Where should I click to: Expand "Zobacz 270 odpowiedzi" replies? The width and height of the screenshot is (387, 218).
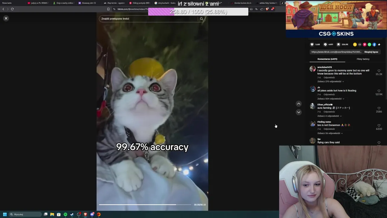pyautogui.click(x=330, y=81)
